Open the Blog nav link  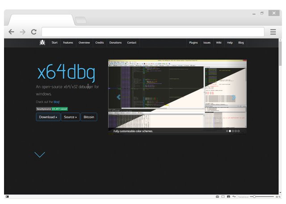[241, 42]
